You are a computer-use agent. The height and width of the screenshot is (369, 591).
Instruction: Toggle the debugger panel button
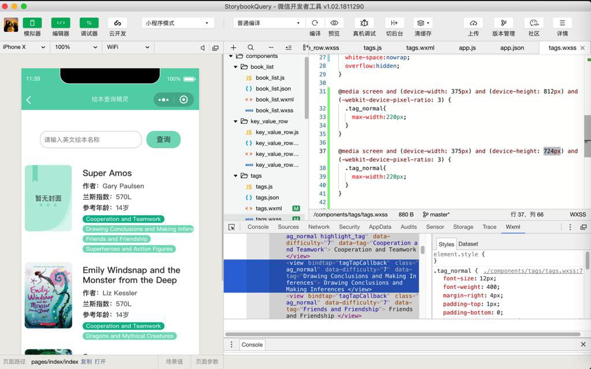89,23
